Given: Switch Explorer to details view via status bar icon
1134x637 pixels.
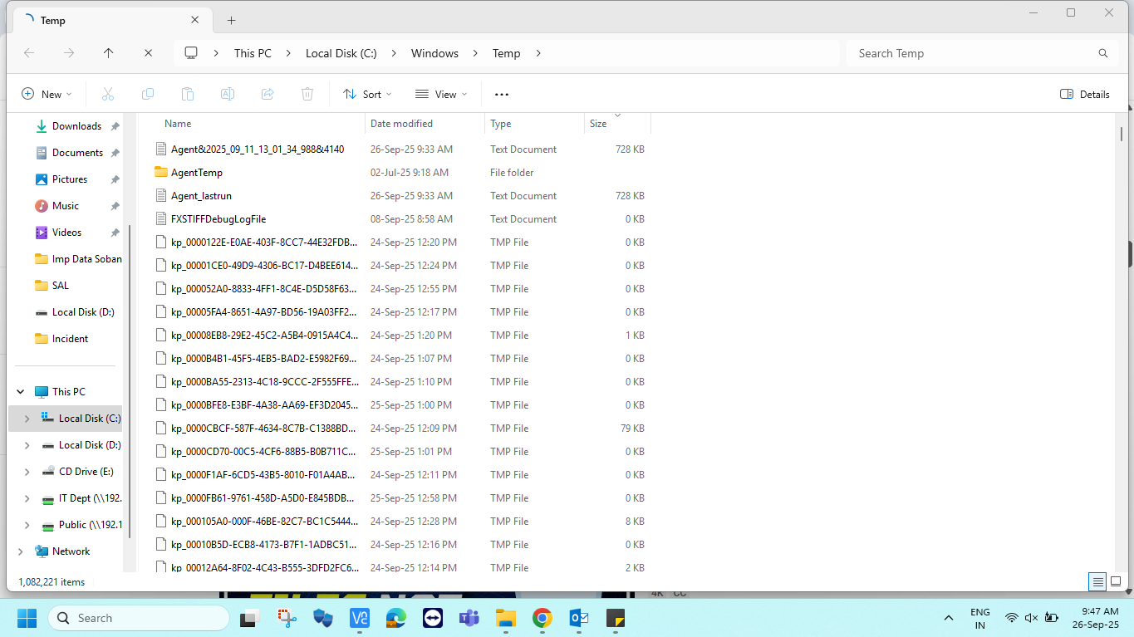Looking at the screenshot, I should coord(1097,581).
